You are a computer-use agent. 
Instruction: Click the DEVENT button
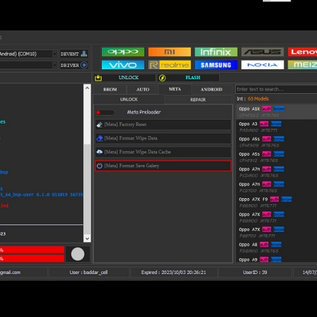[x=74, y=54]
